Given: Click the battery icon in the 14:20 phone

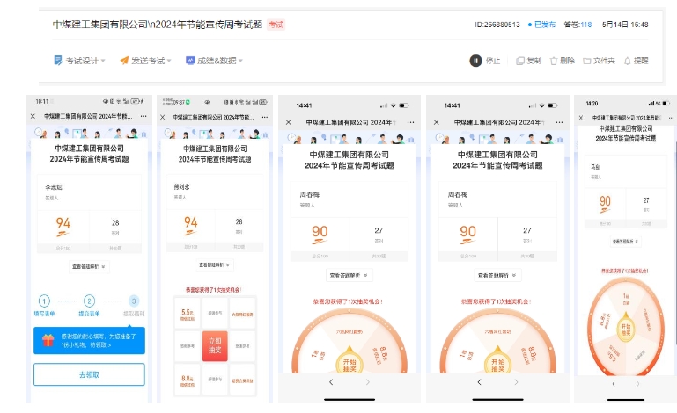Looking at the screenshot, I should pos(666,104).
